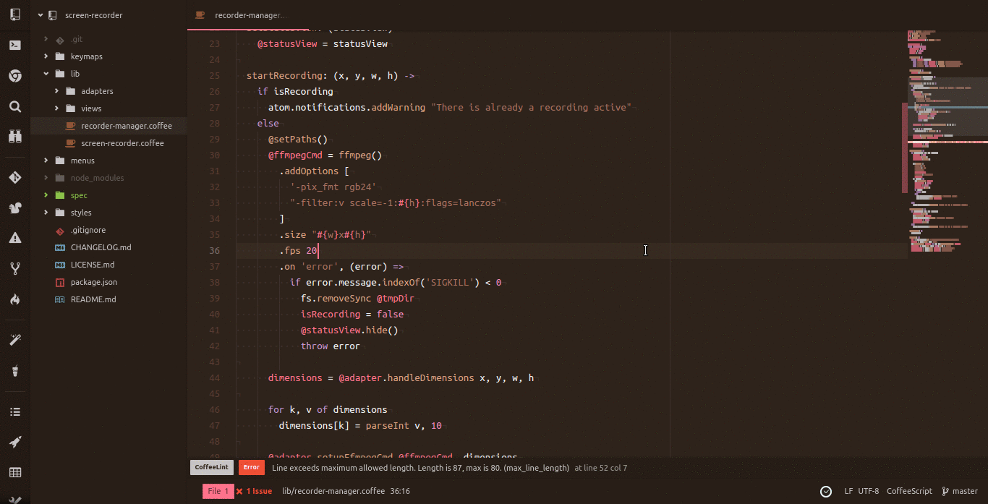The height and width of the screenshot is (504, 988).
Task: Open screen-recorder.coffee from the tree view
Action: pyautogui.click(x=123, y=143)
